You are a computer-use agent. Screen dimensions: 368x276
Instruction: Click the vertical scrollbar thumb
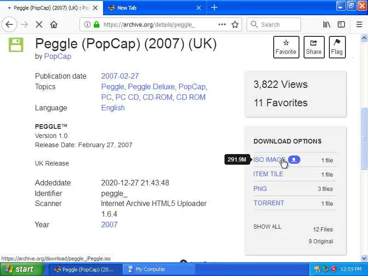[x=364, y=138]
